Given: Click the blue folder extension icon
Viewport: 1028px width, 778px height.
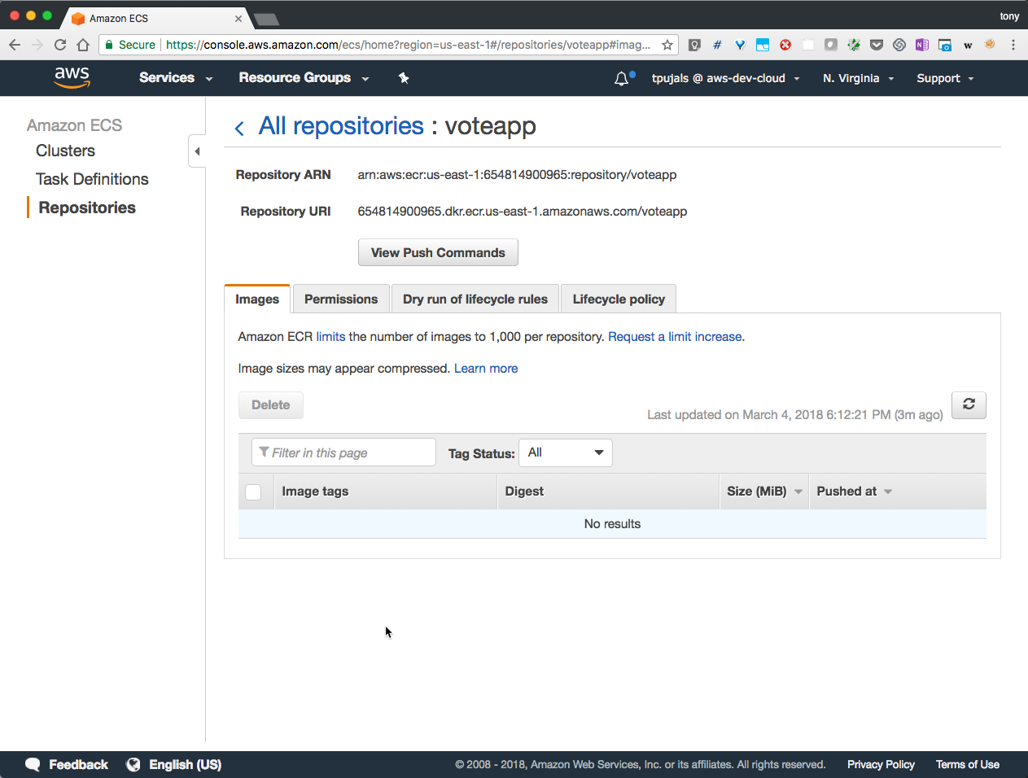Looking at the screenshot, I should coord(763,45).
